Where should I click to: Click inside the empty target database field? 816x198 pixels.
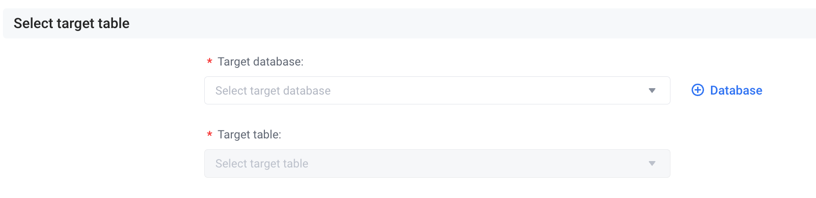[x=437, y=91]
